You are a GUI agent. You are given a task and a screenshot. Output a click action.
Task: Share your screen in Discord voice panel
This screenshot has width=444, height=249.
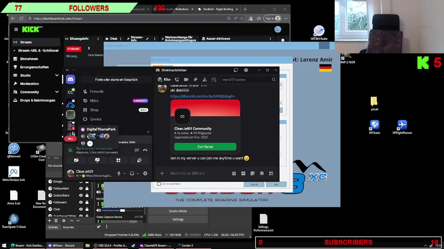point(97,160)
